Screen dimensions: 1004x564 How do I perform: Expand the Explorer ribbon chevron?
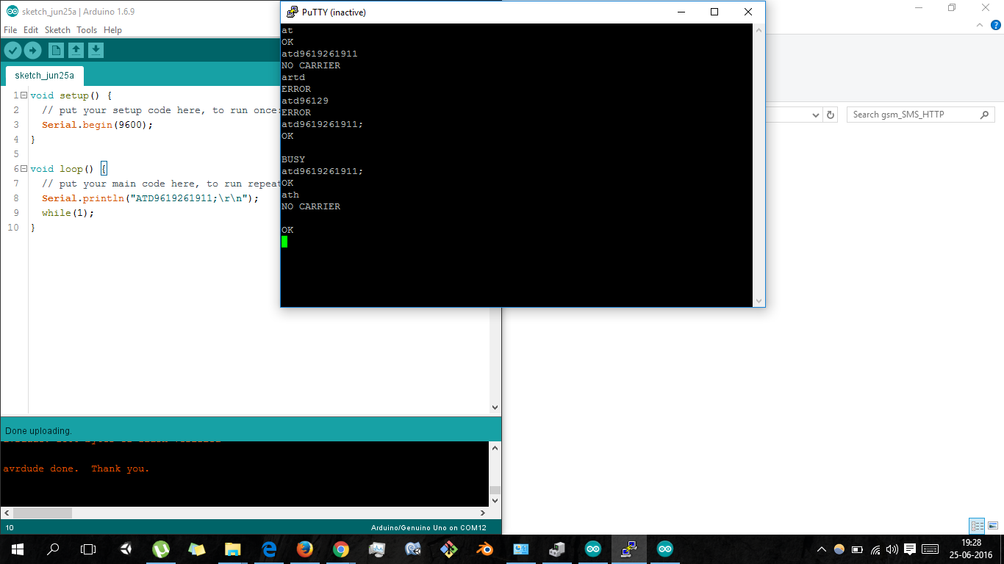pos(979,25)
